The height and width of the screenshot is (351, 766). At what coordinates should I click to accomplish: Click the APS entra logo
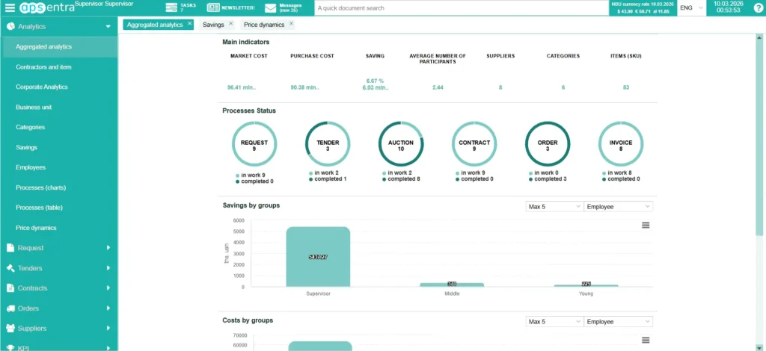pos(47,7)
